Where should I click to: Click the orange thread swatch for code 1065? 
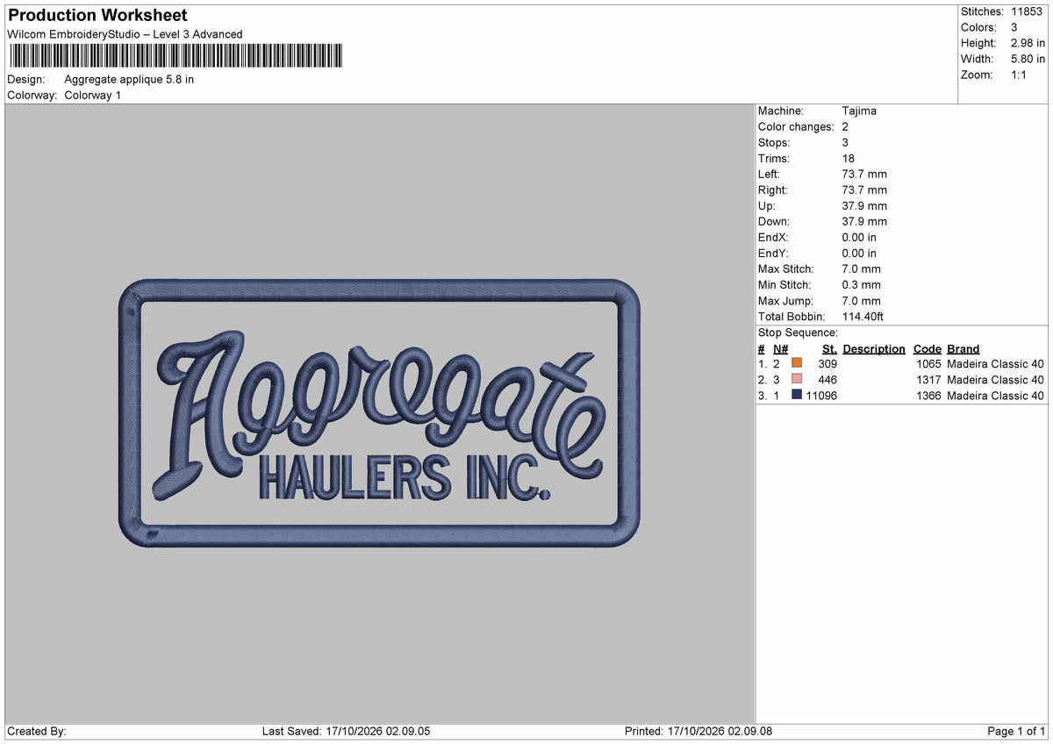[x=797, y=363]
